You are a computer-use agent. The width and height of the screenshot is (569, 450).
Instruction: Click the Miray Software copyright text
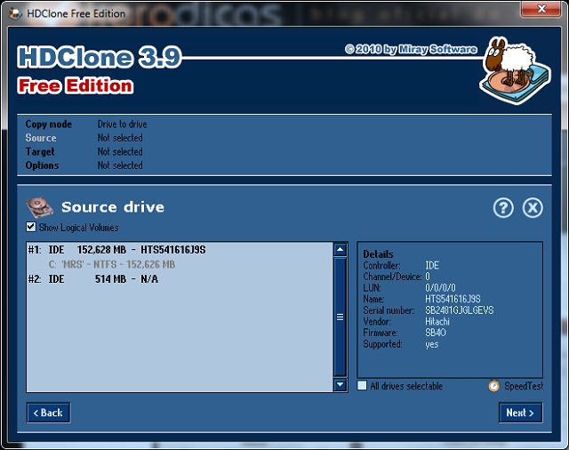[x=411, y=49]
